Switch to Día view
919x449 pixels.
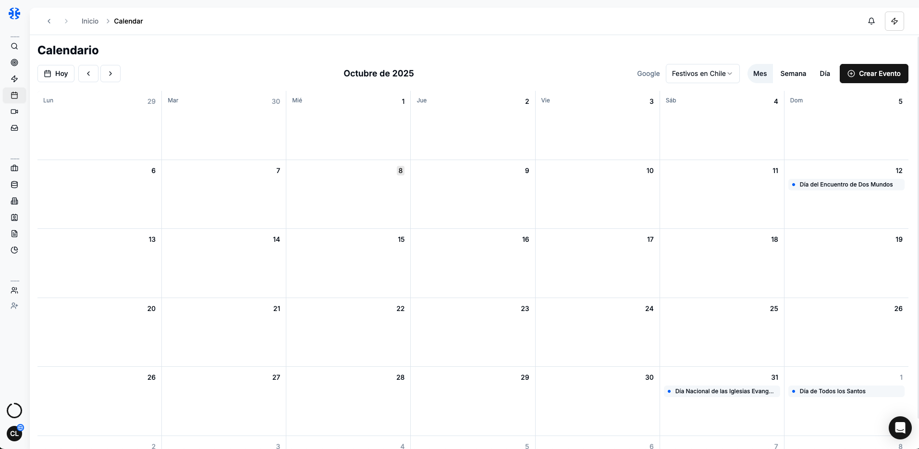(x=824, y=74)
